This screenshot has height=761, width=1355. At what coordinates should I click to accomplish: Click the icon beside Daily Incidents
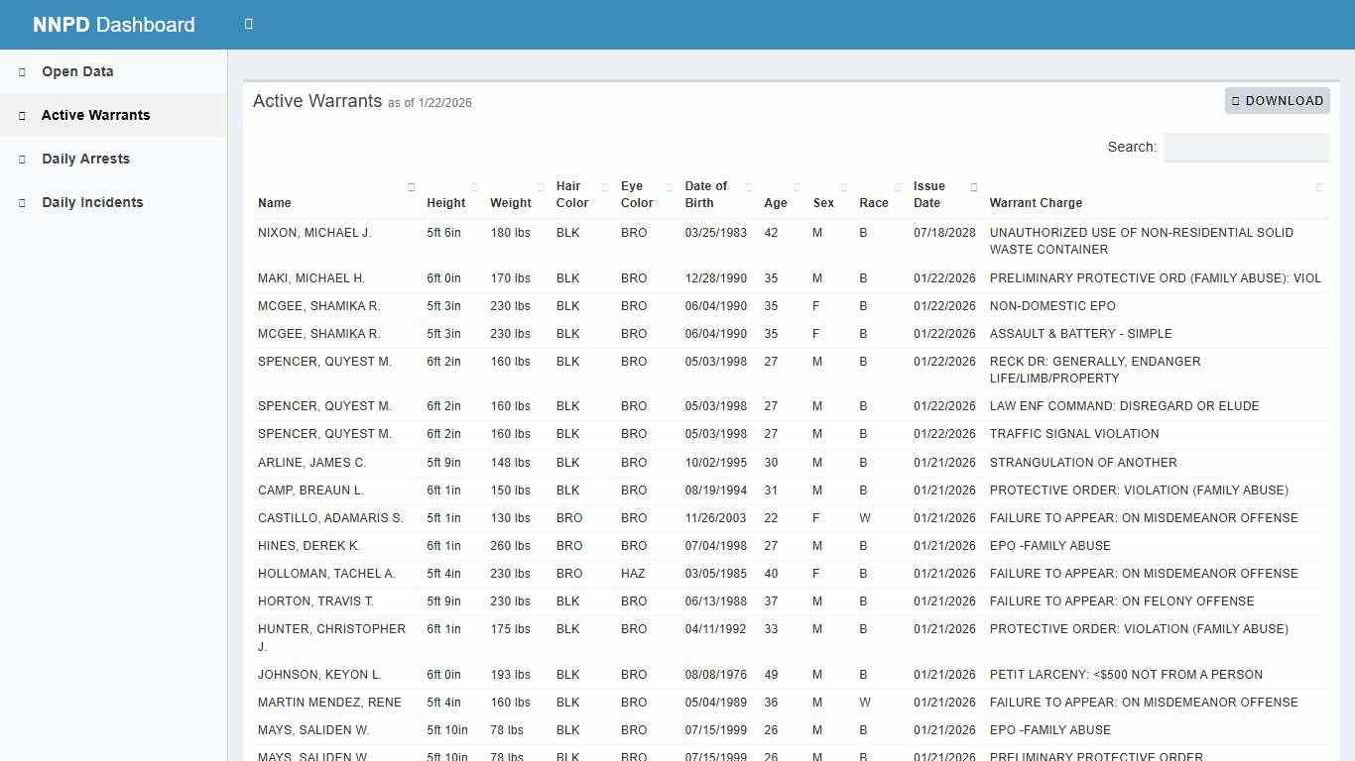21,202
